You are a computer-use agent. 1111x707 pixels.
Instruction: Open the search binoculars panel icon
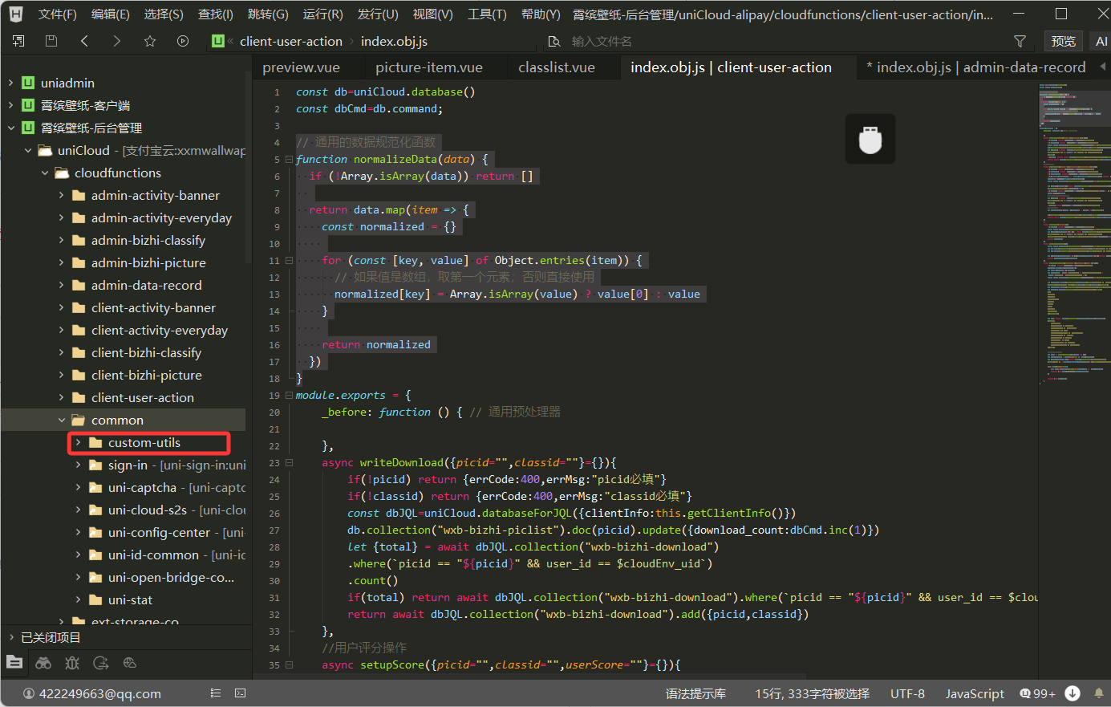(43, 663)
